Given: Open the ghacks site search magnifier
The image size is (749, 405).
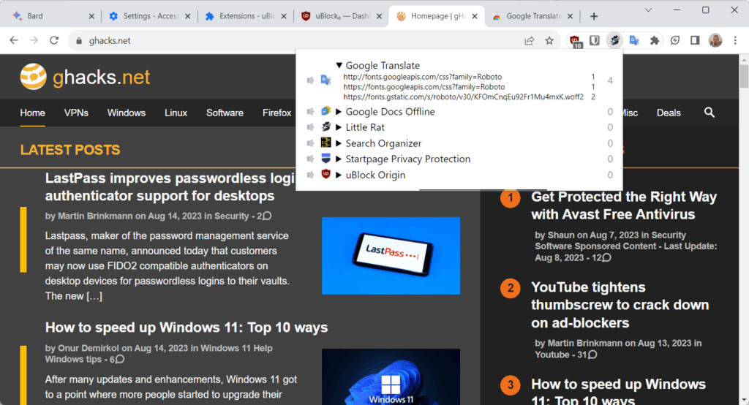Looking at the screenshot, I should click(x=710, y=113).
